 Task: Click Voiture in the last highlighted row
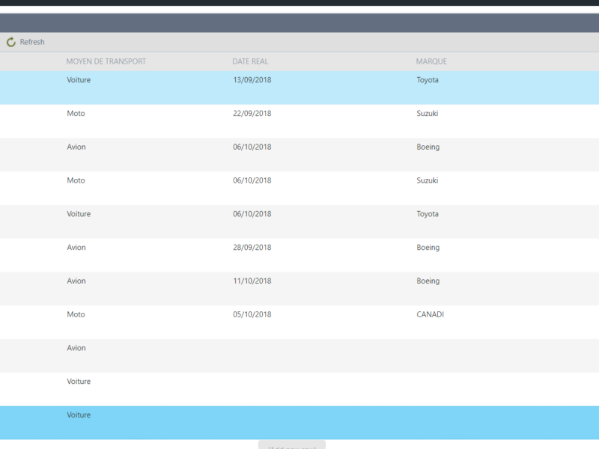tap(79, 415)
